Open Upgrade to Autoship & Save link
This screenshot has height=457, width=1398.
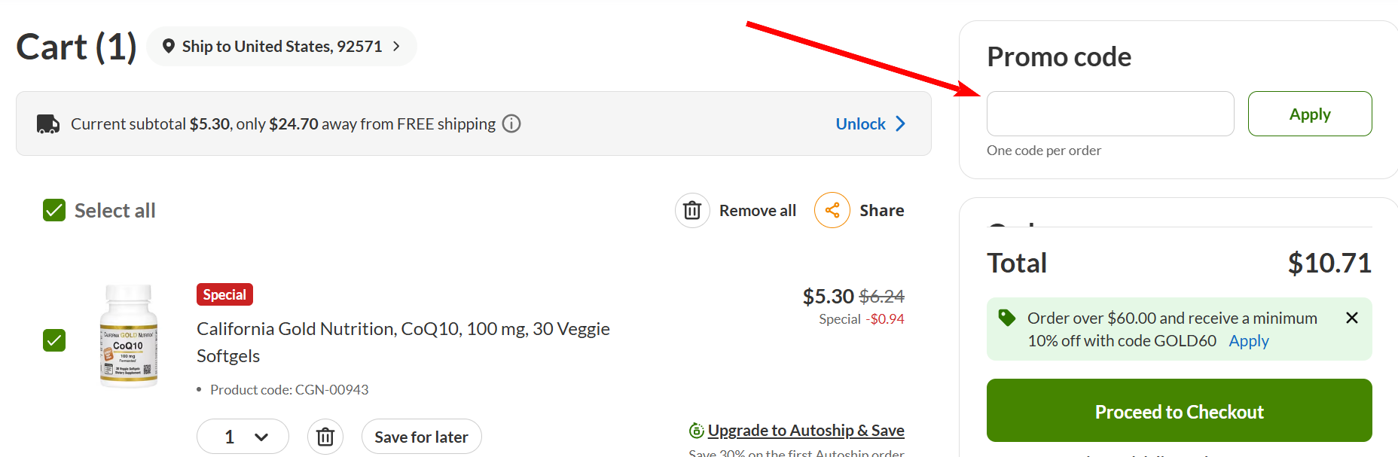(x=806, y=431)
